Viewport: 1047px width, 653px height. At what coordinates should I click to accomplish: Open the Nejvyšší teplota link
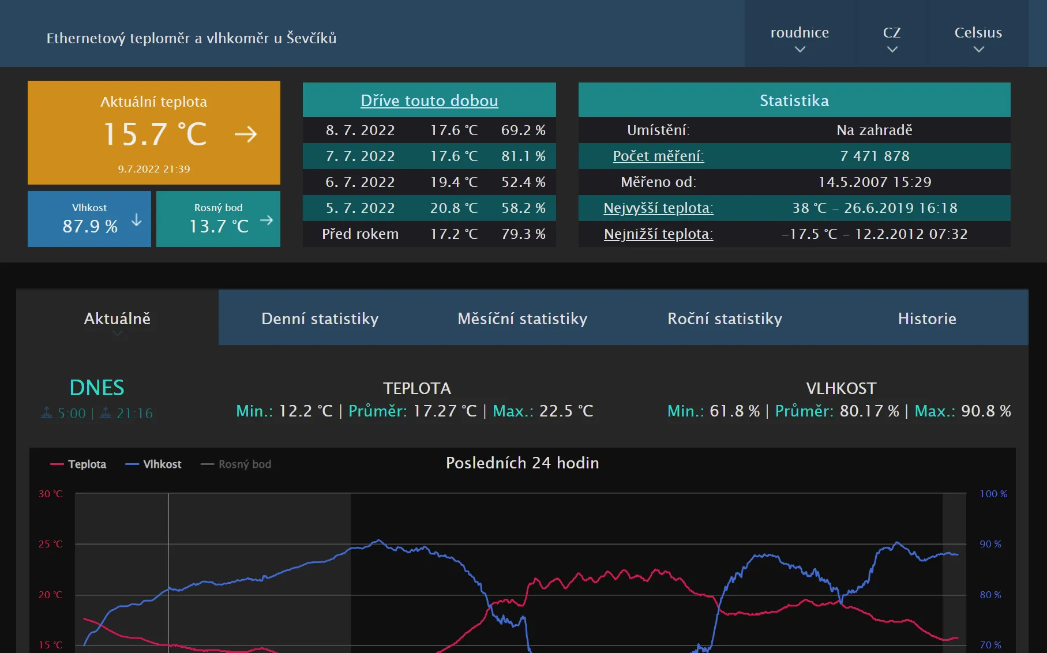(658, 208)
